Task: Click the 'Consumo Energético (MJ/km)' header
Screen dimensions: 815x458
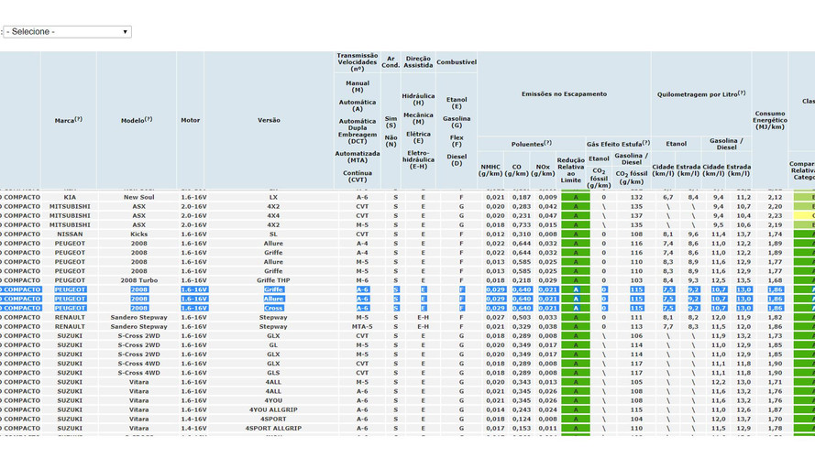Action: point(770,120)
